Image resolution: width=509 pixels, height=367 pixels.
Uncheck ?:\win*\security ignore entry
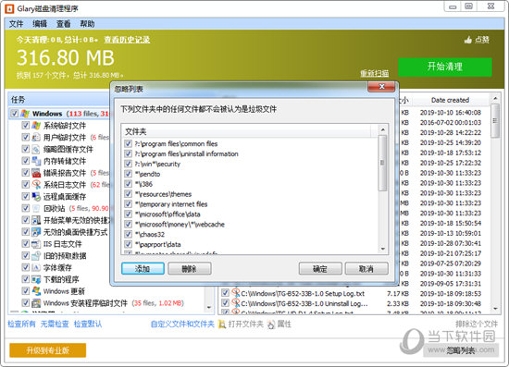129,164
